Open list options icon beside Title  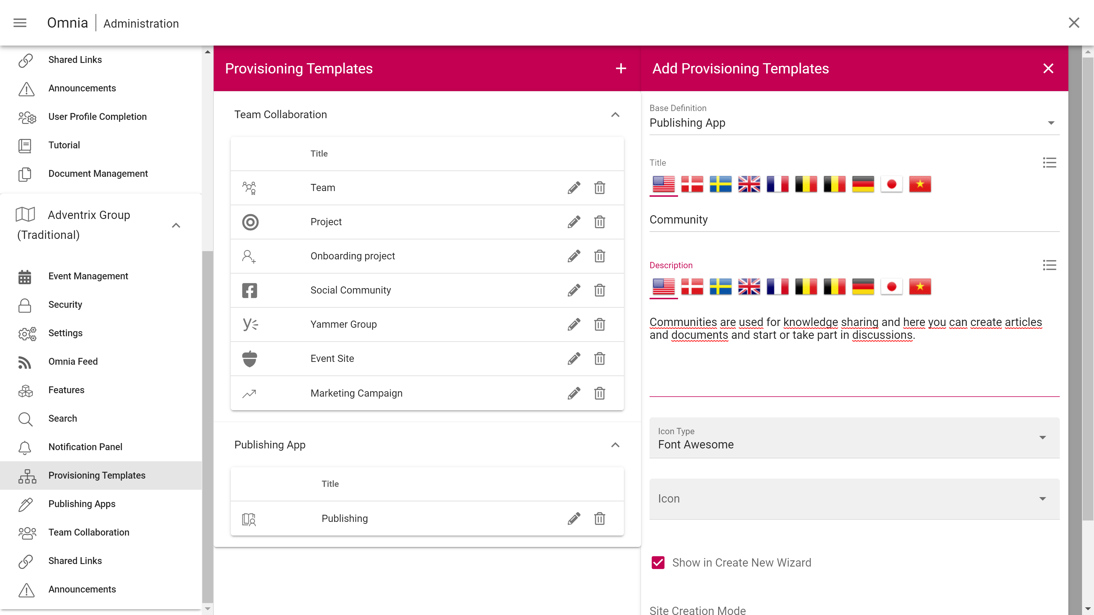tap(1049, 163)
